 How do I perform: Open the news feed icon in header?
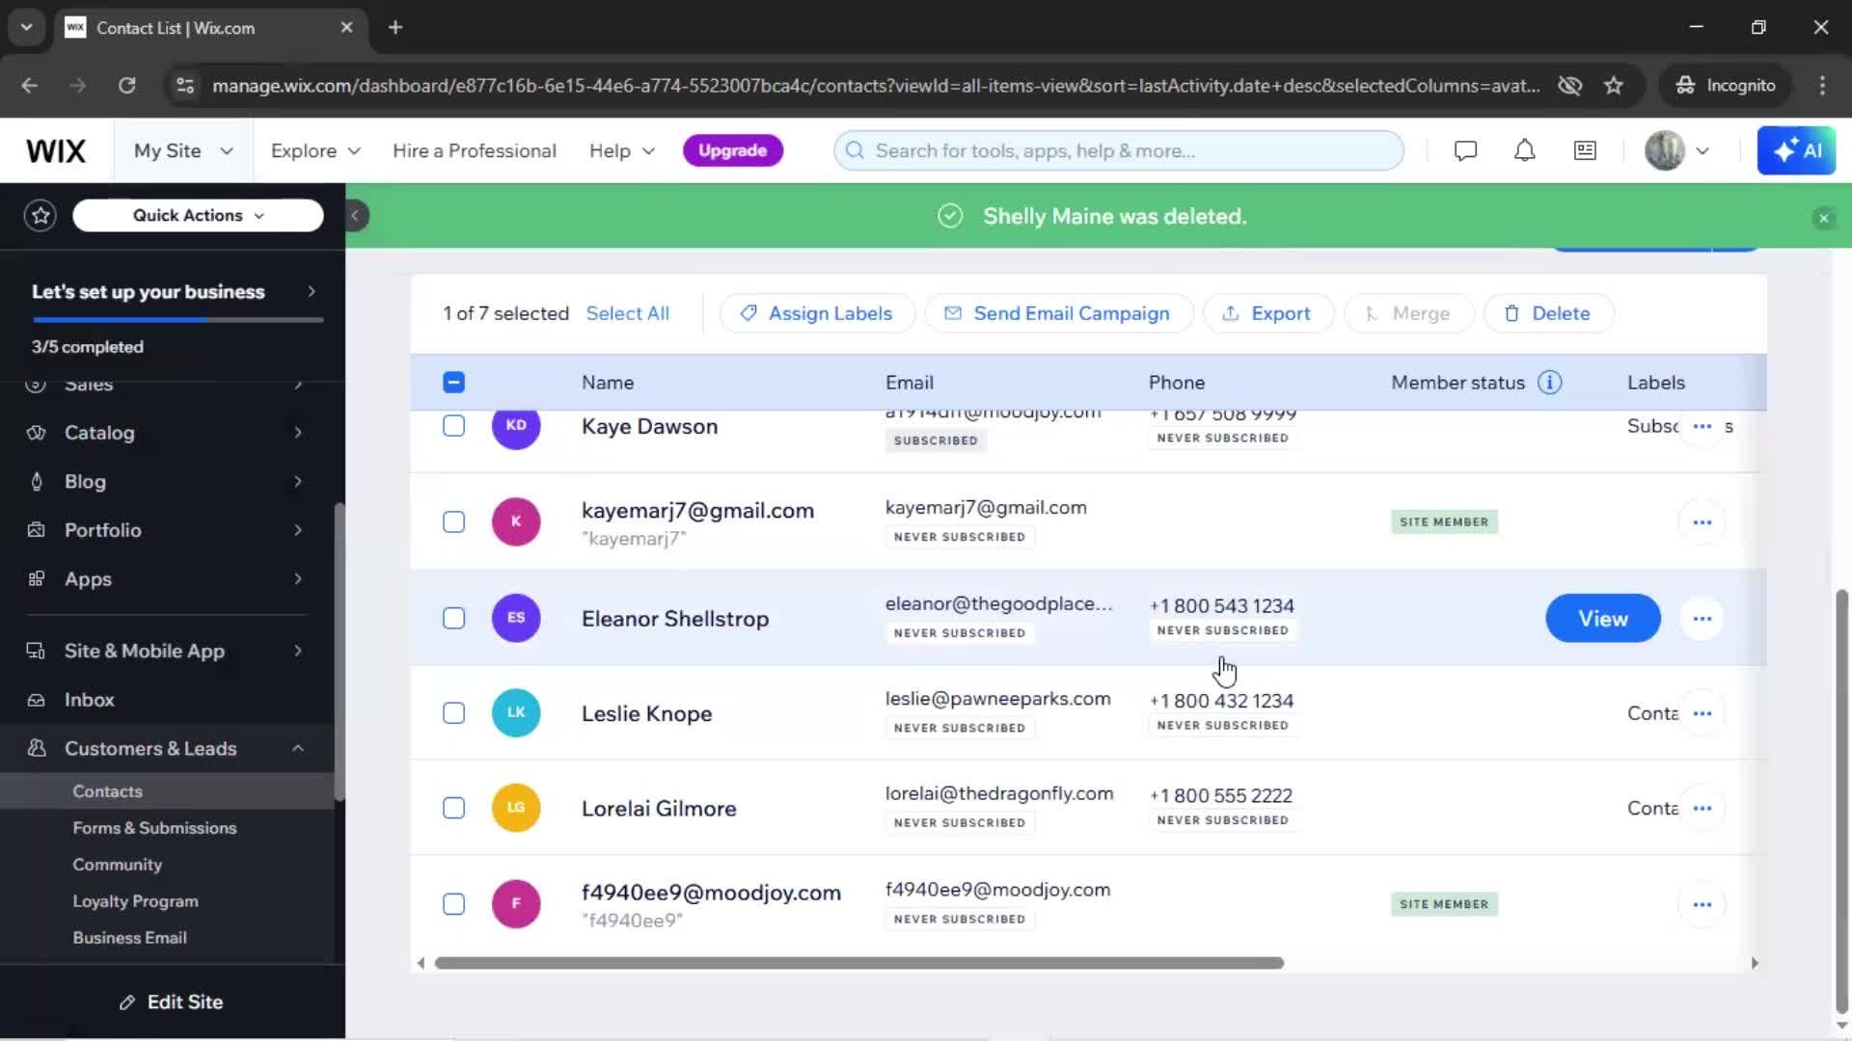[1585, 150]
